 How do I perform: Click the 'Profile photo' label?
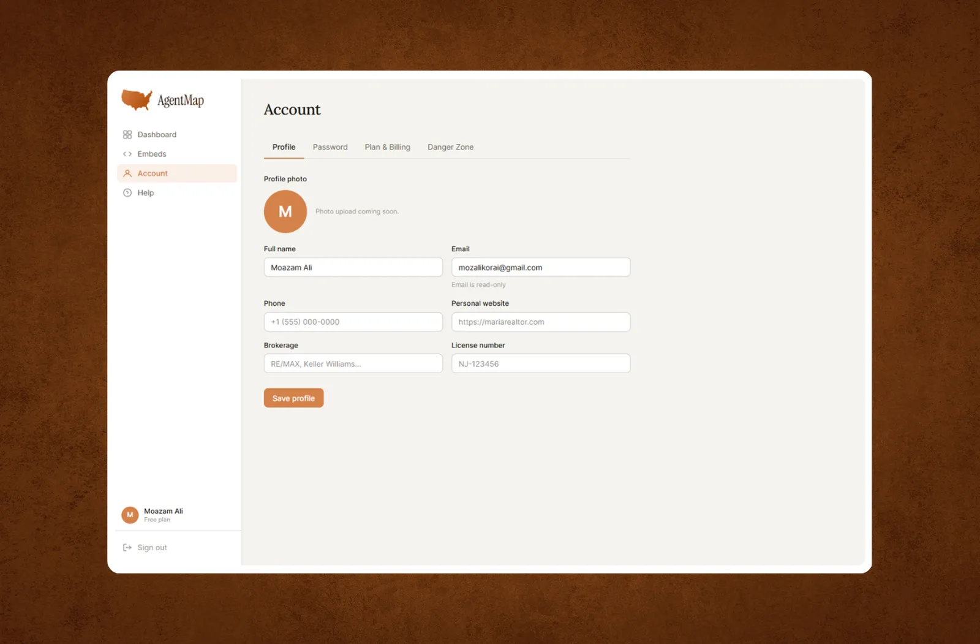tap(285, 179)
